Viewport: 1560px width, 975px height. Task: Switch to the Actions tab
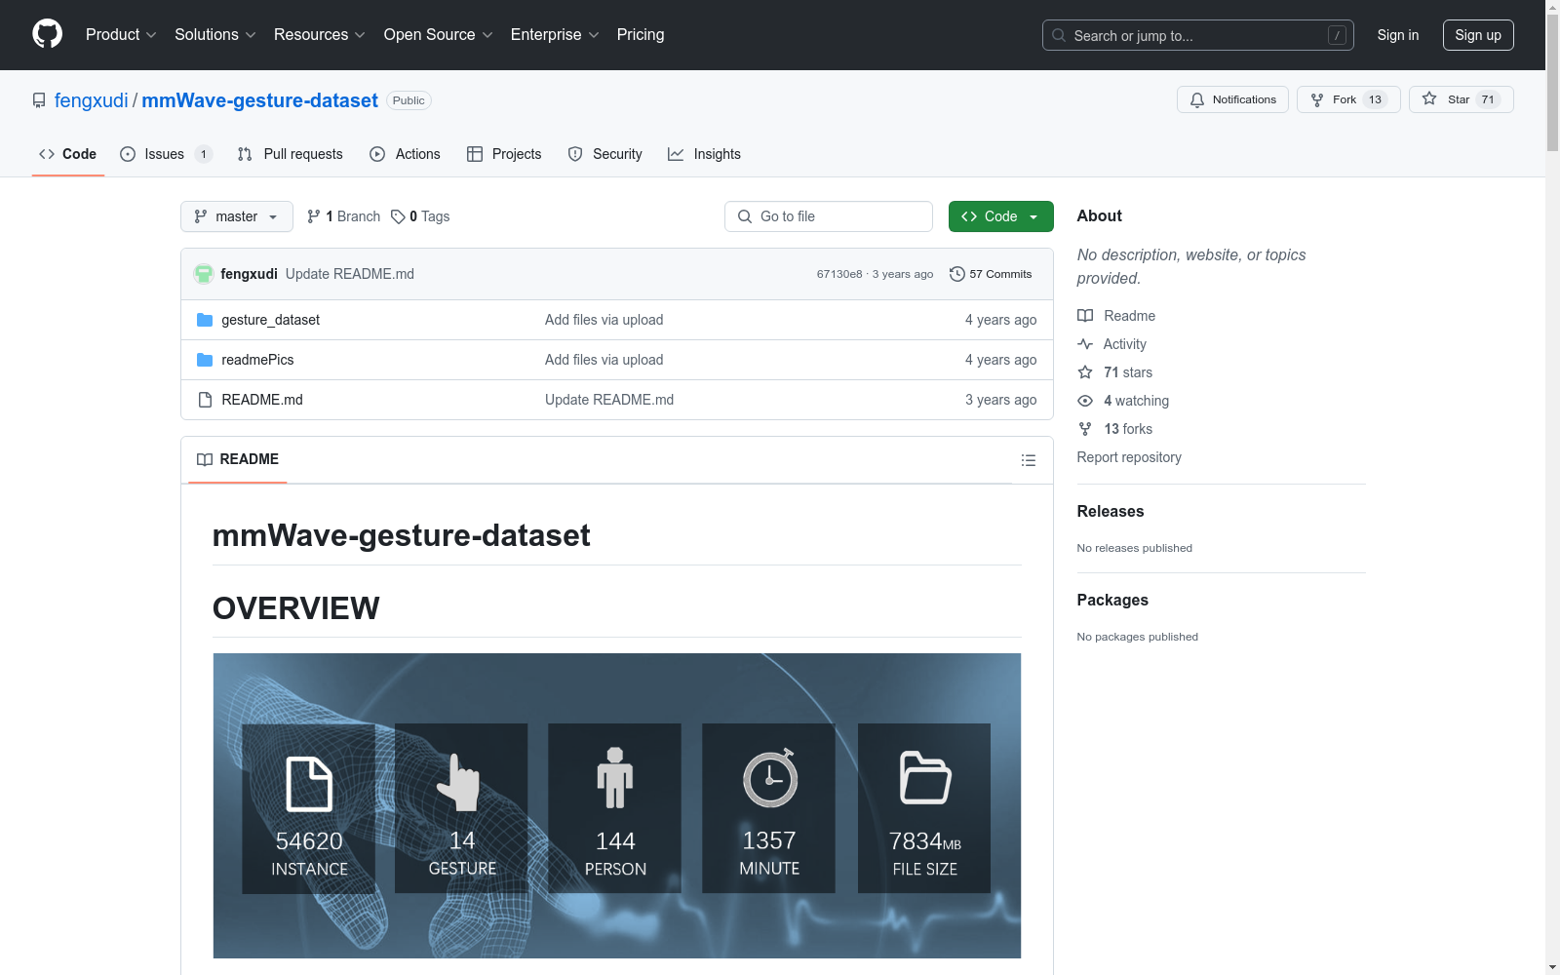pyautogui.click(x=406, y=154)
